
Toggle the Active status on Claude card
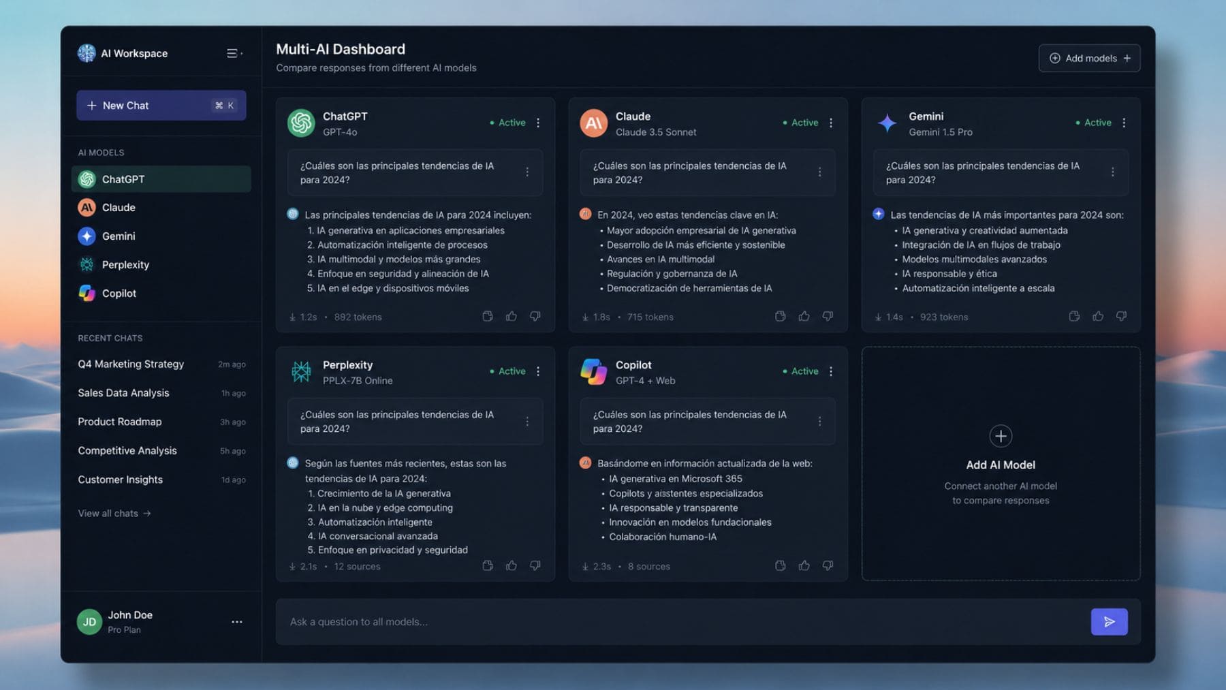tap(801, 123)
